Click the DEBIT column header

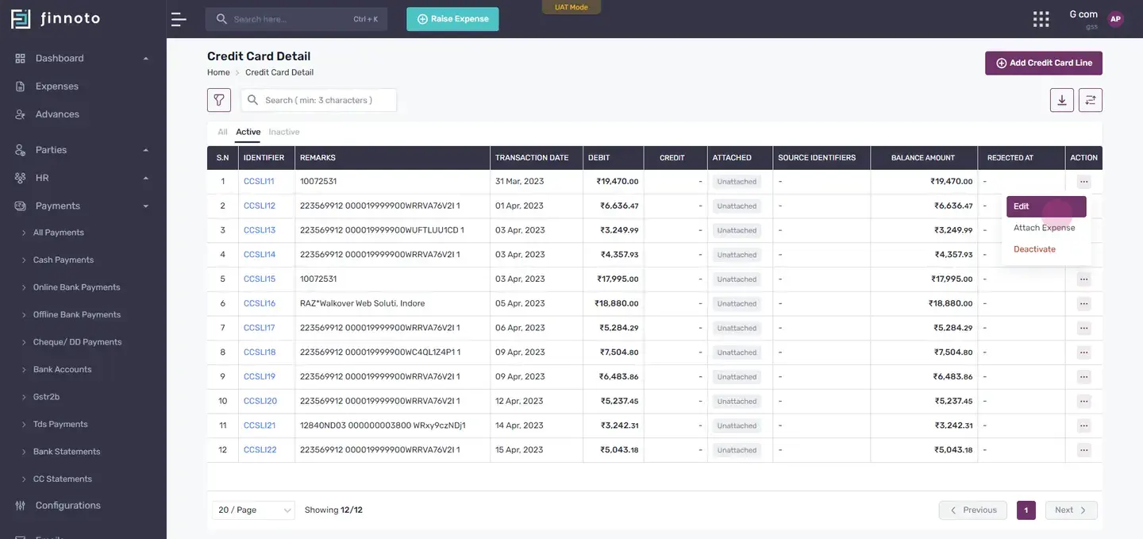[x=614, y=158]
